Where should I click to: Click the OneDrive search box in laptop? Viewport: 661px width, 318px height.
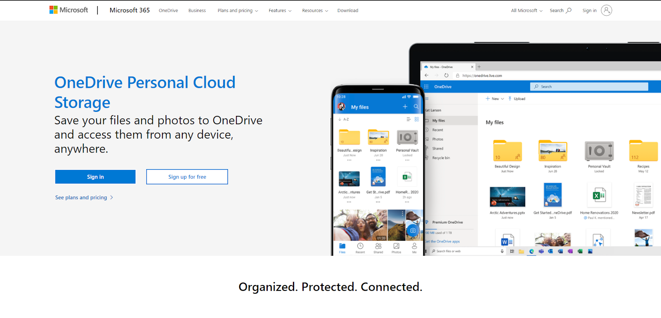coord(589,87)
